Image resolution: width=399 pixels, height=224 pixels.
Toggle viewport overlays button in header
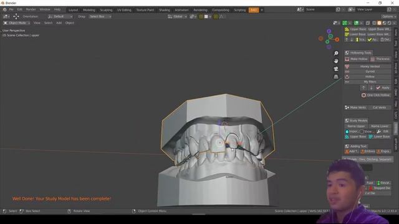coord(356,23)
